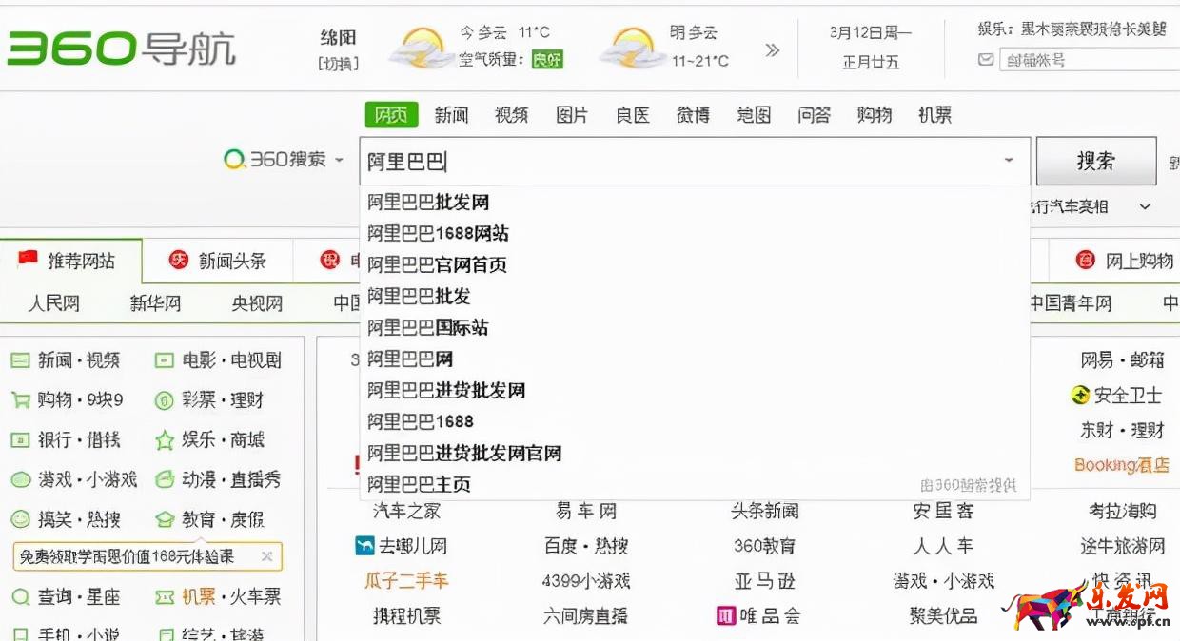1180x641 pixels.
Task: Open the 人民网 link
Action: [54, 303]
